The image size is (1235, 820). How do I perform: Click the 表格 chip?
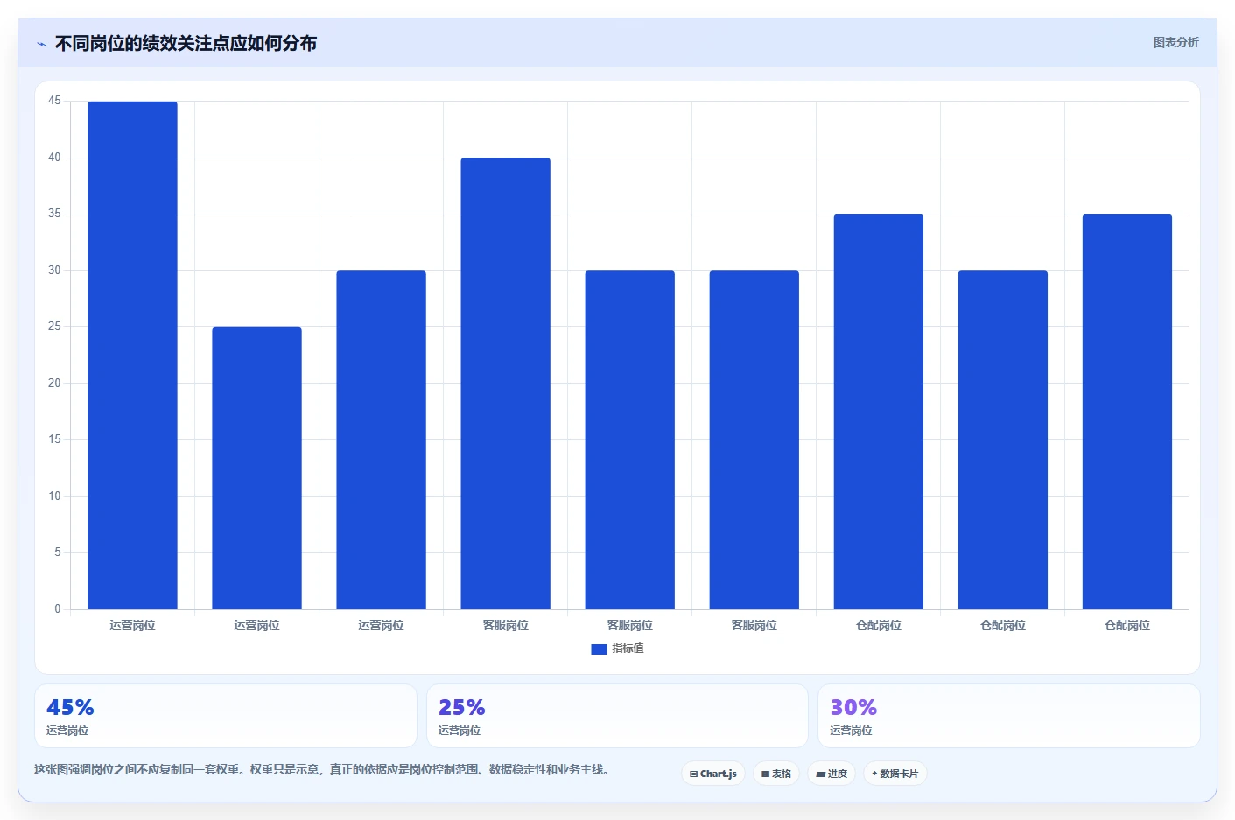pos(776,774)
